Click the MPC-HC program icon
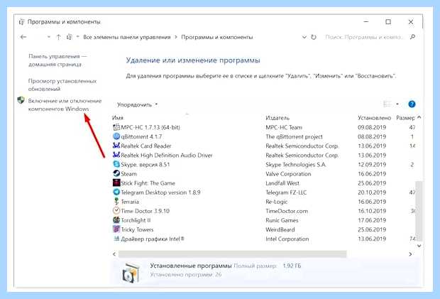Image resolution: width=440 pixels, height=299 pixels. tap(116, 127)
